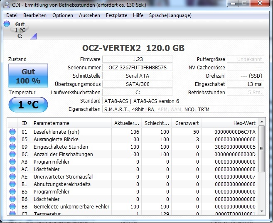Open the Aussehen menu
273x223 pixels.
(x=89, y=15)
